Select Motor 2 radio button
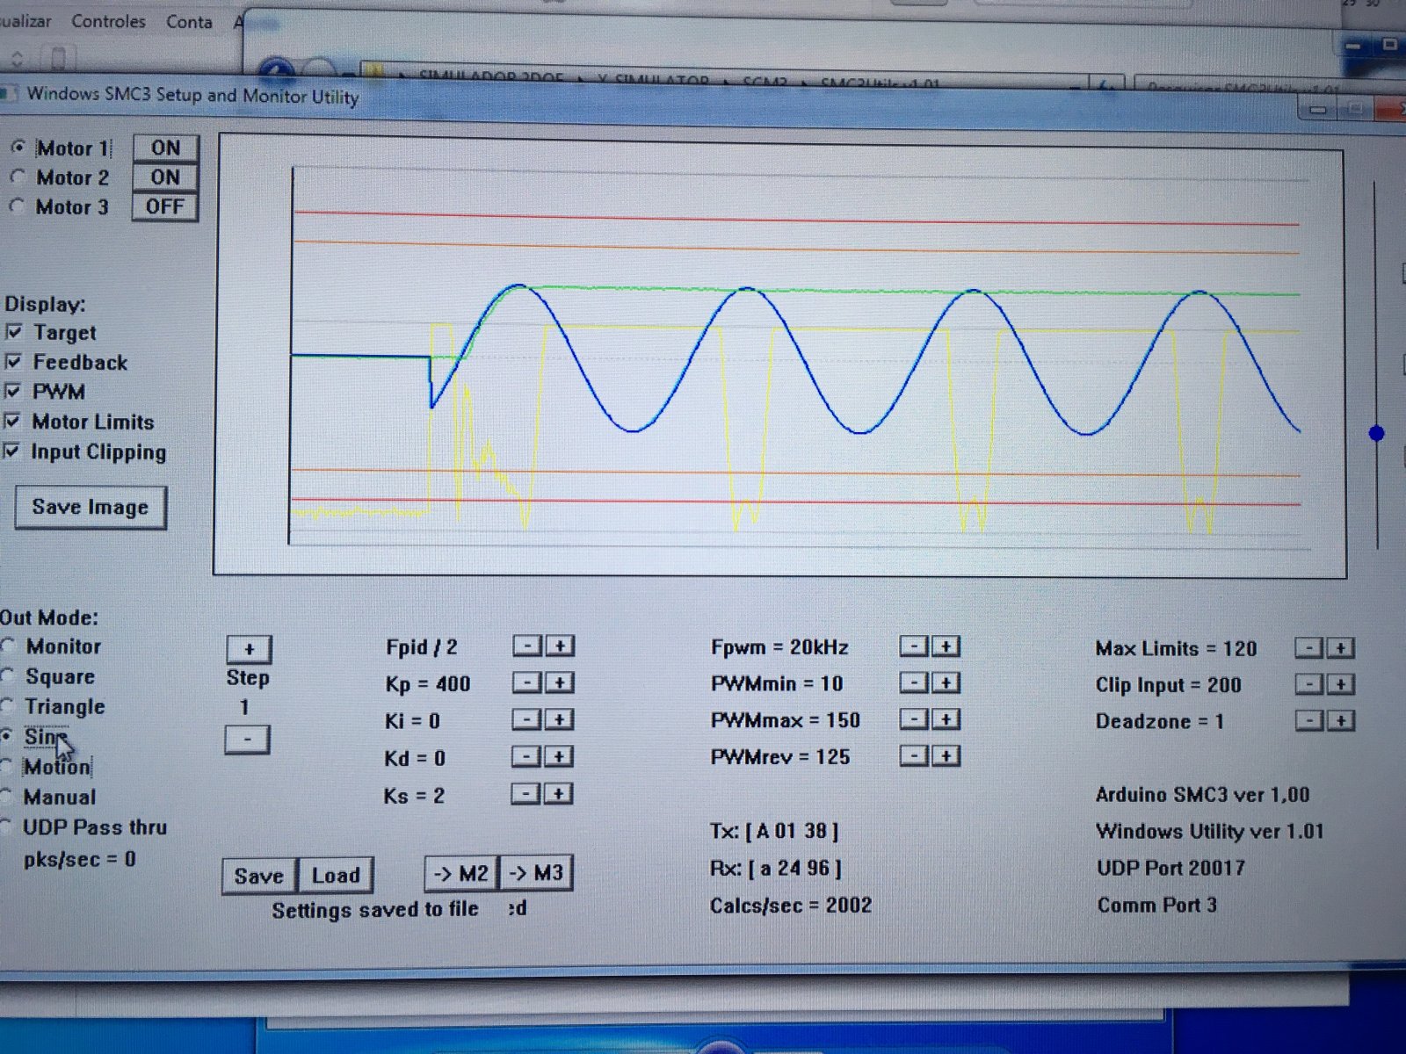1406x1054 pixels. tap(18, 177)
